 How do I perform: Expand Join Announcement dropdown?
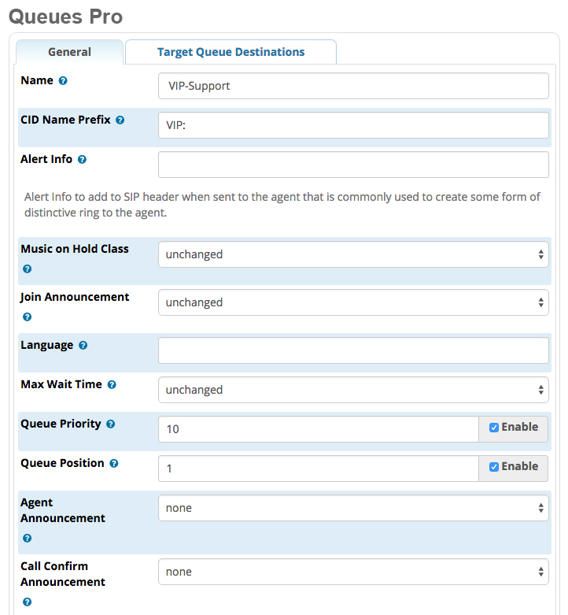tap(353, 302)
